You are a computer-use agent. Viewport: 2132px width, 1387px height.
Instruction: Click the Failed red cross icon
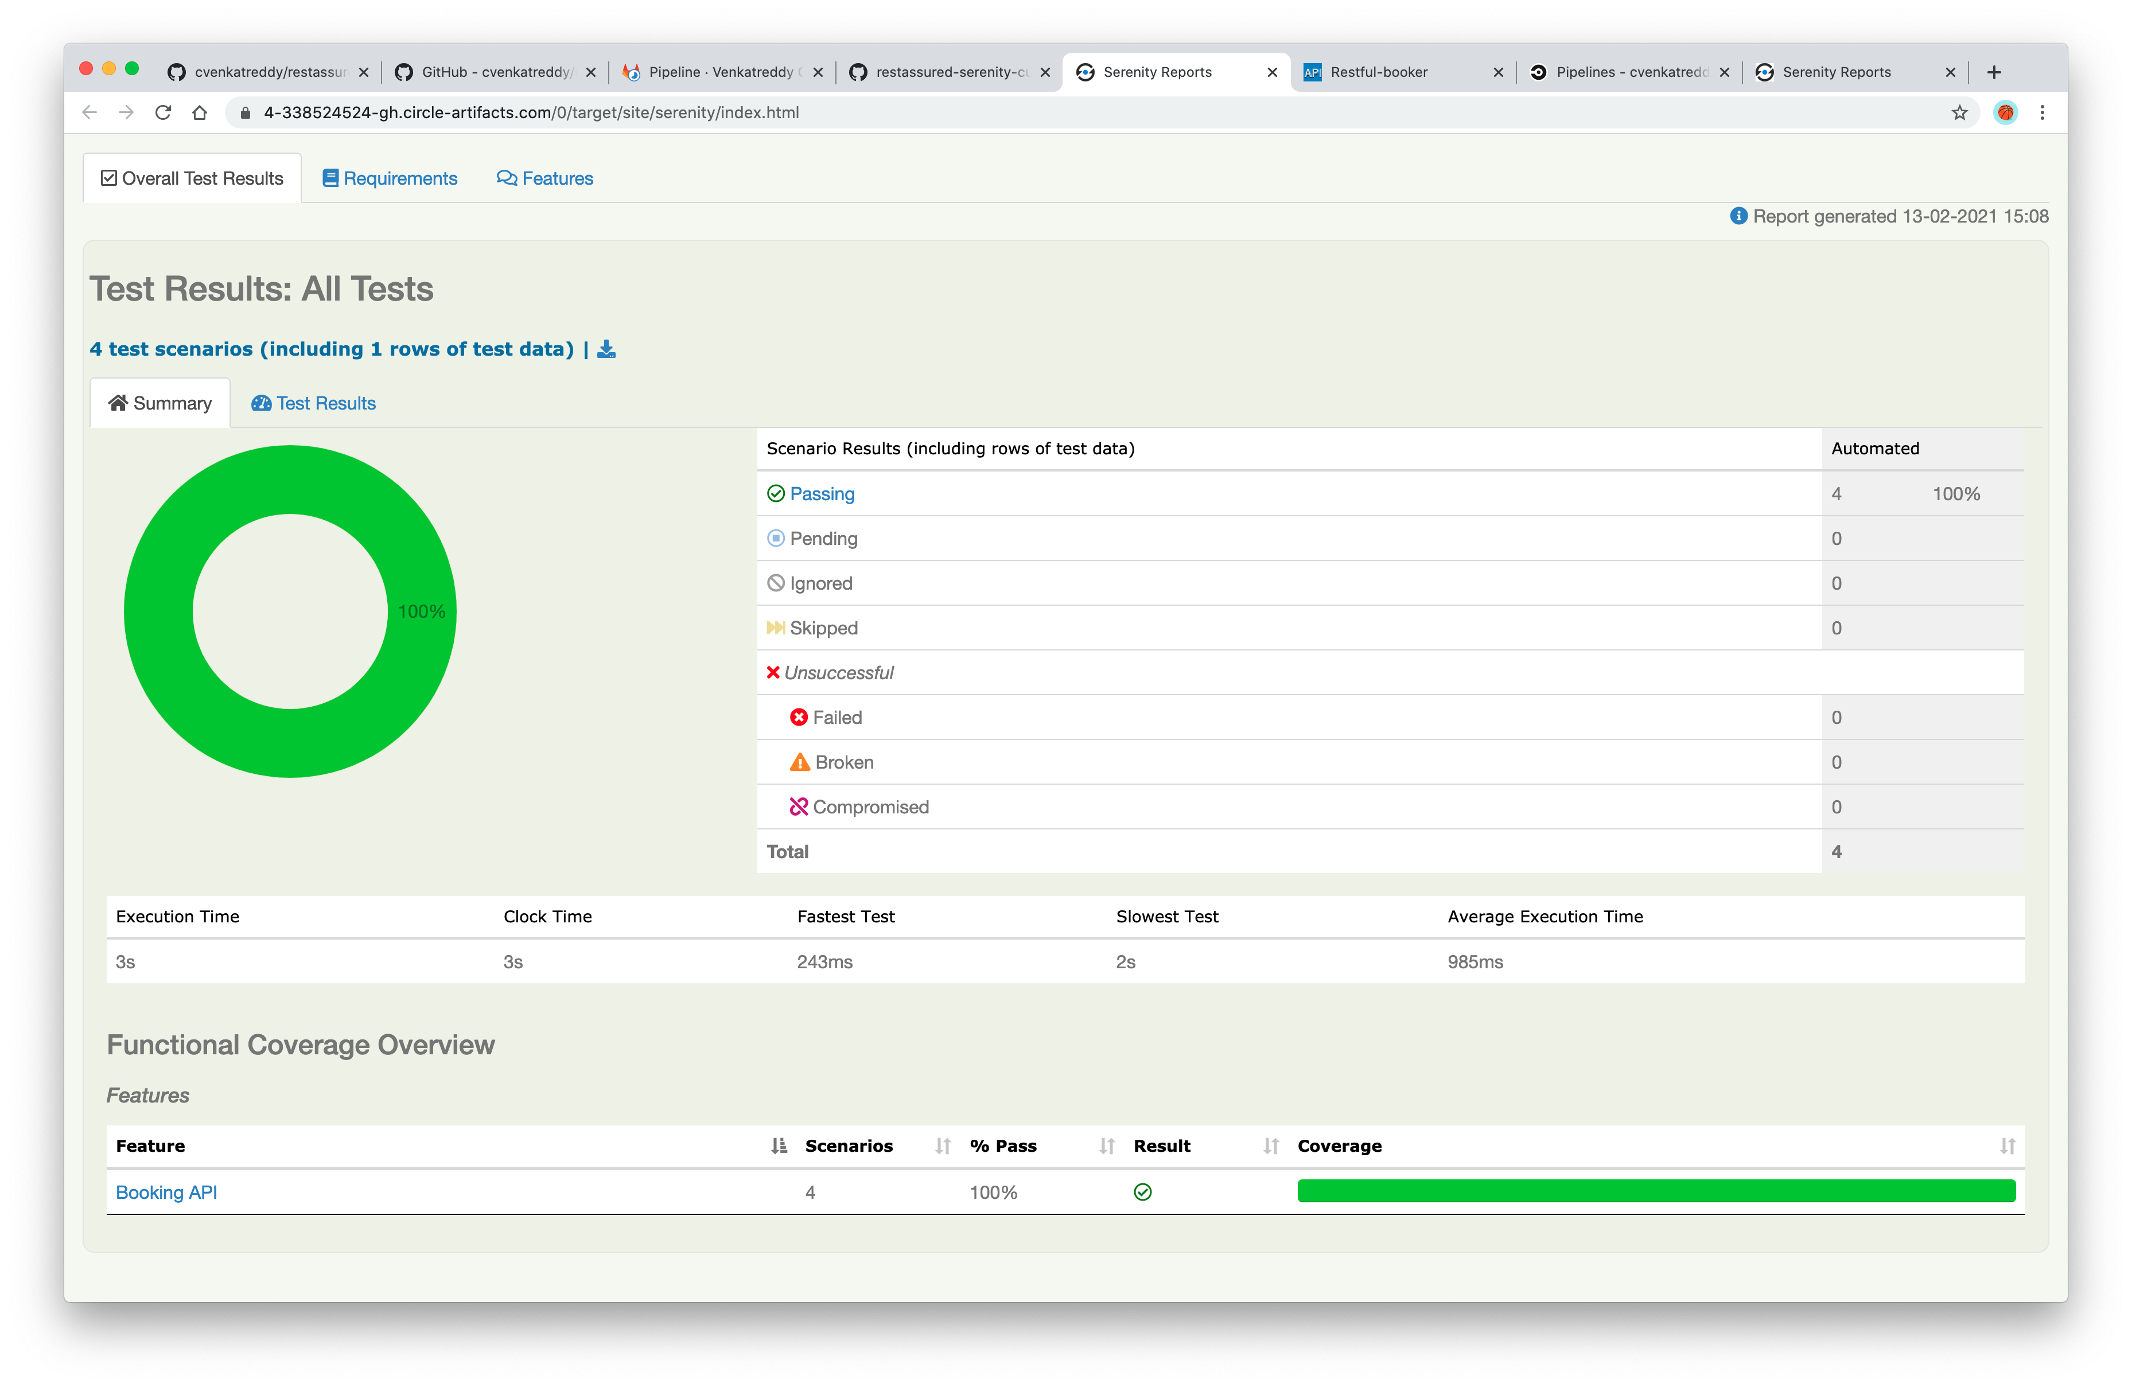(798, 717)
